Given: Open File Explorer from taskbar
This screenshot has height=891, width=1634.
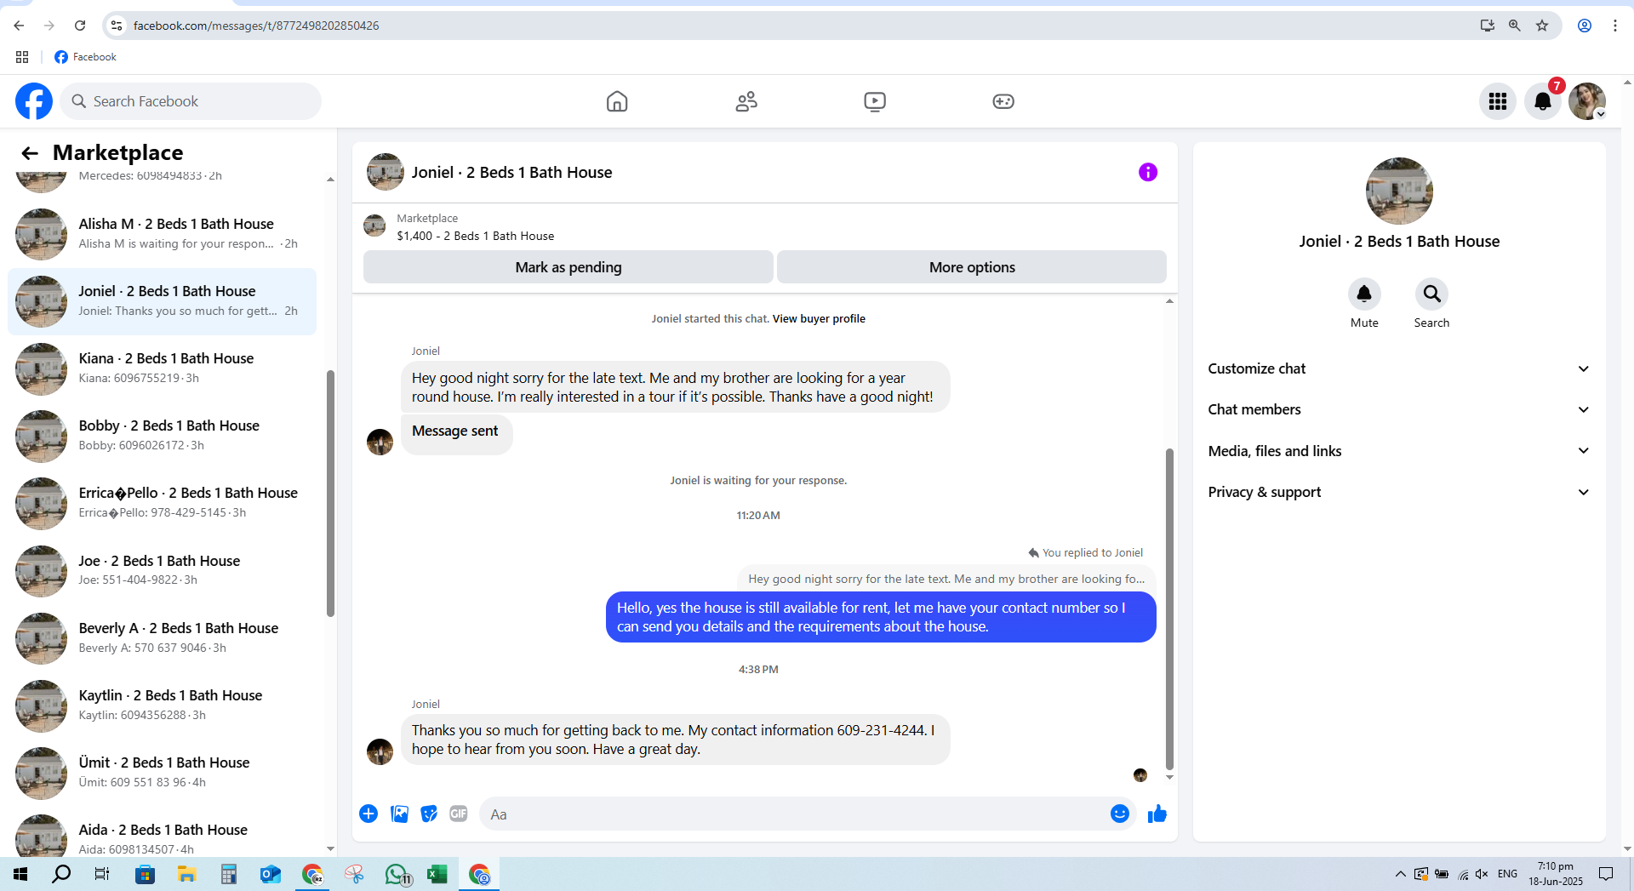Looking at the screenshot, I should click(x=186, y=874).
